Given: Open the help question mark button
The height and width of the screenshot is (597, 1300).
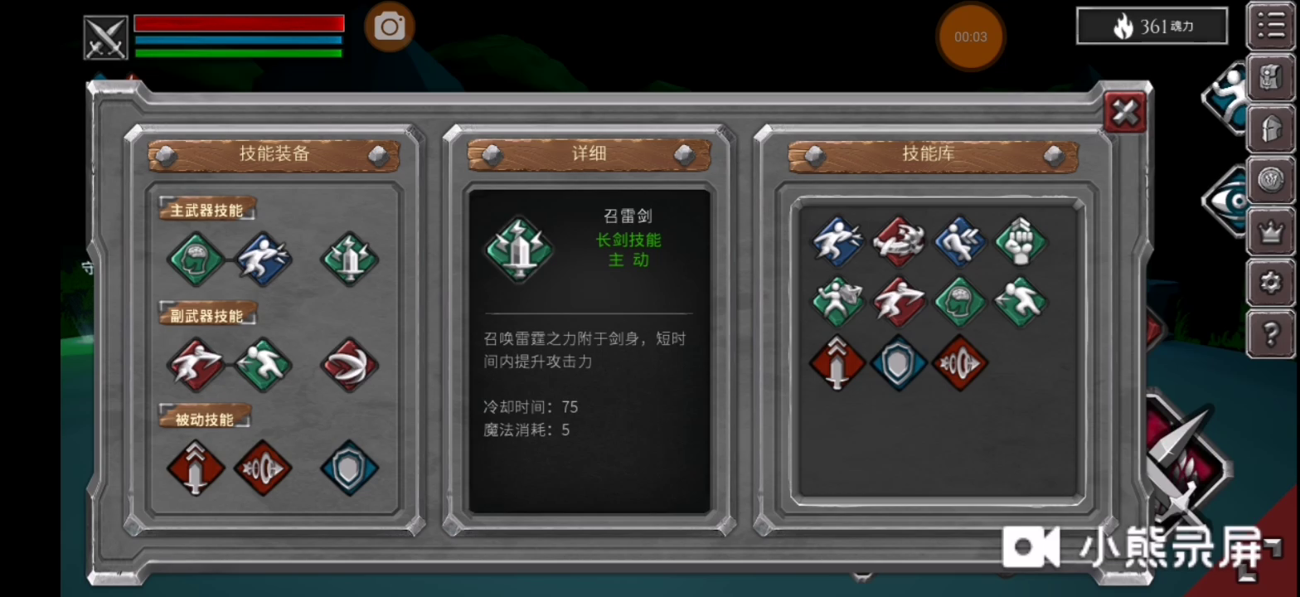Looking at the screenshot, I should click(x=1270, y=334).
